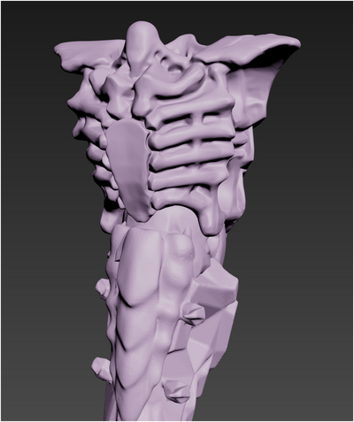Click the bumpy protrusions on left ribcage side
The height and width of the screenshot is (422, 354).
click(x=86, y=130)
